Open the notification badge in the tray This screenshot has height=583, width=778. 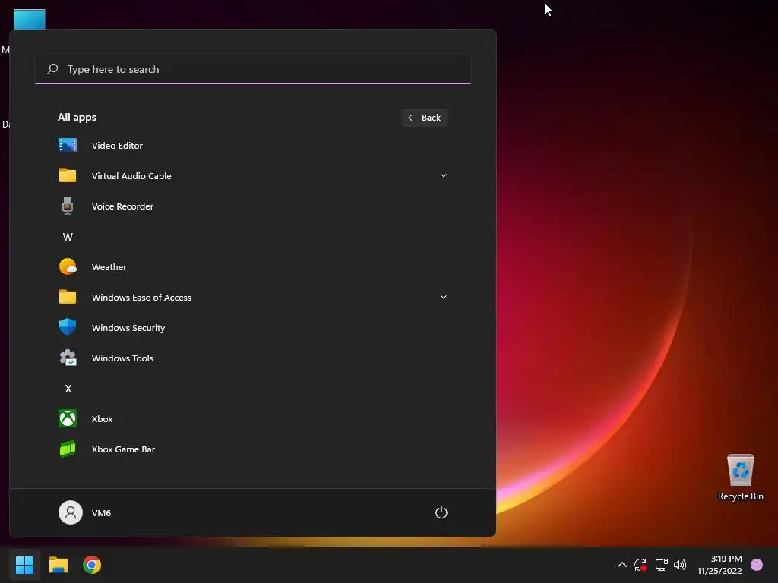tap(757, 565)
